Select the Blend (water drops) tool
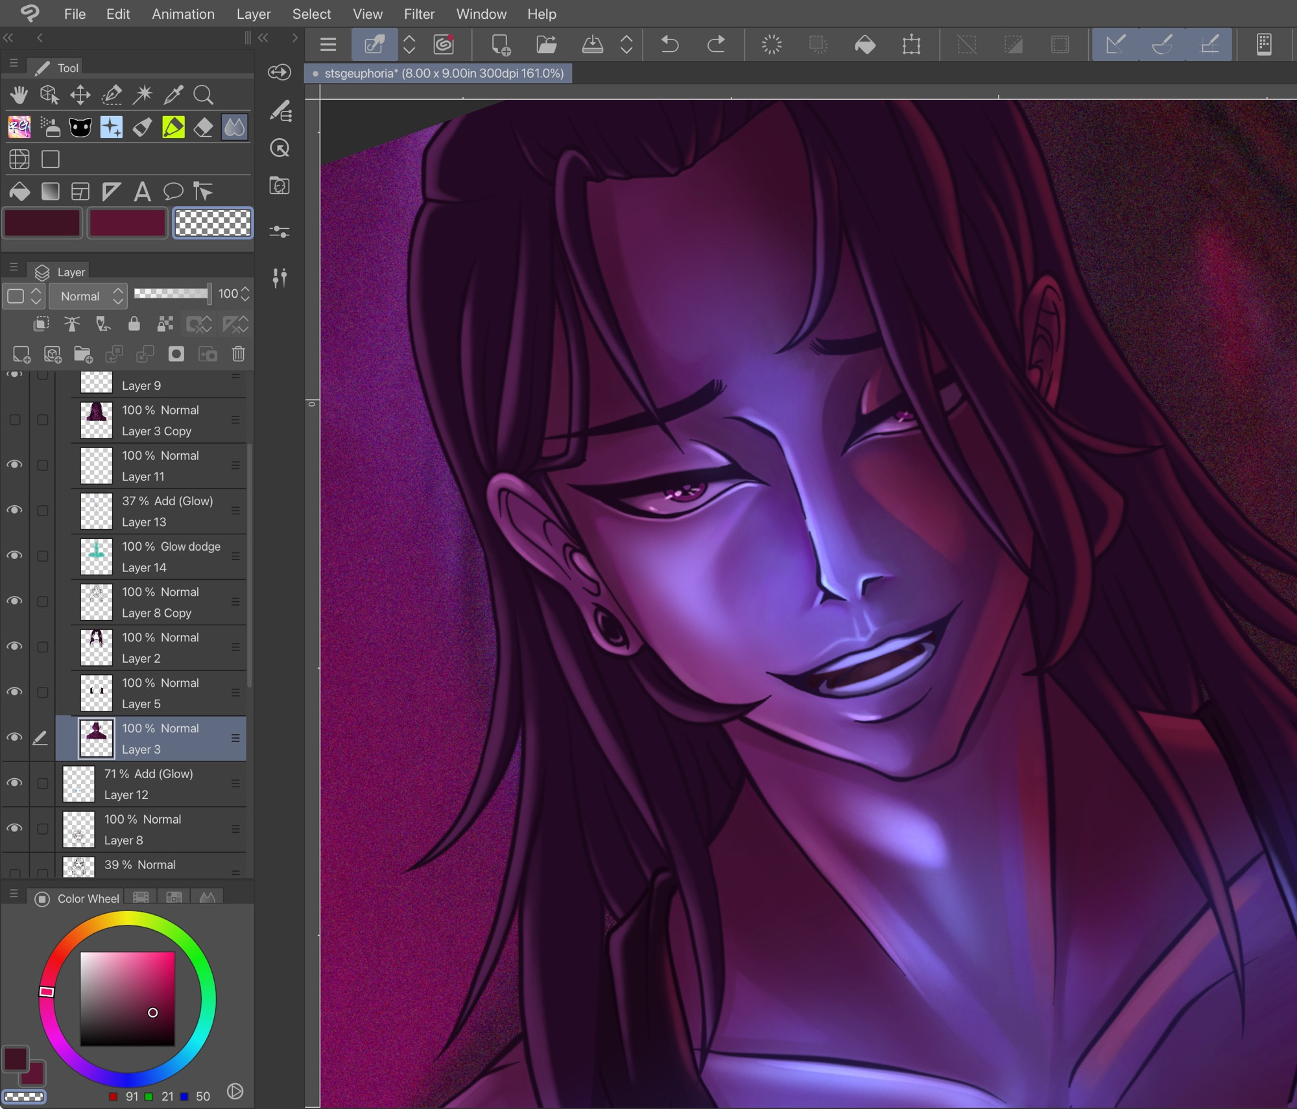 (235, 127)
